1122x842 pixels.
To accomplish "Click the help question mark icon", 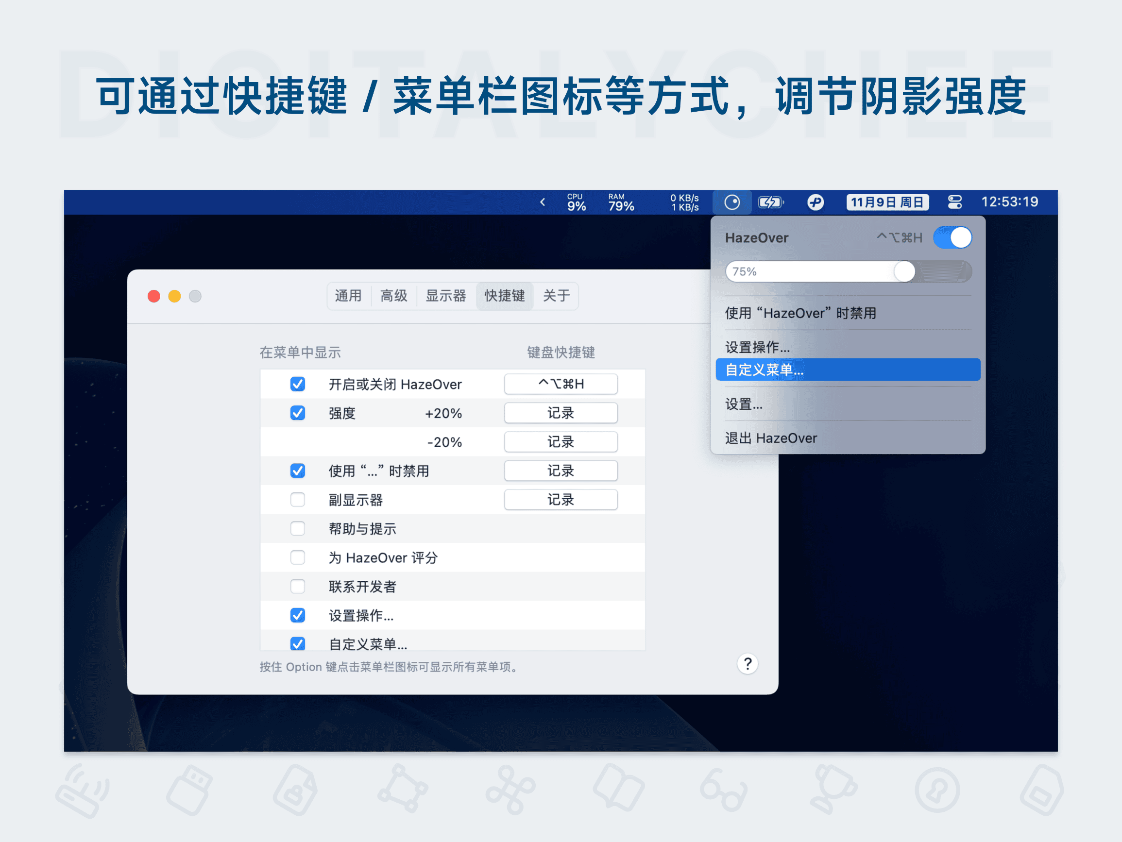I will [747, 663].
